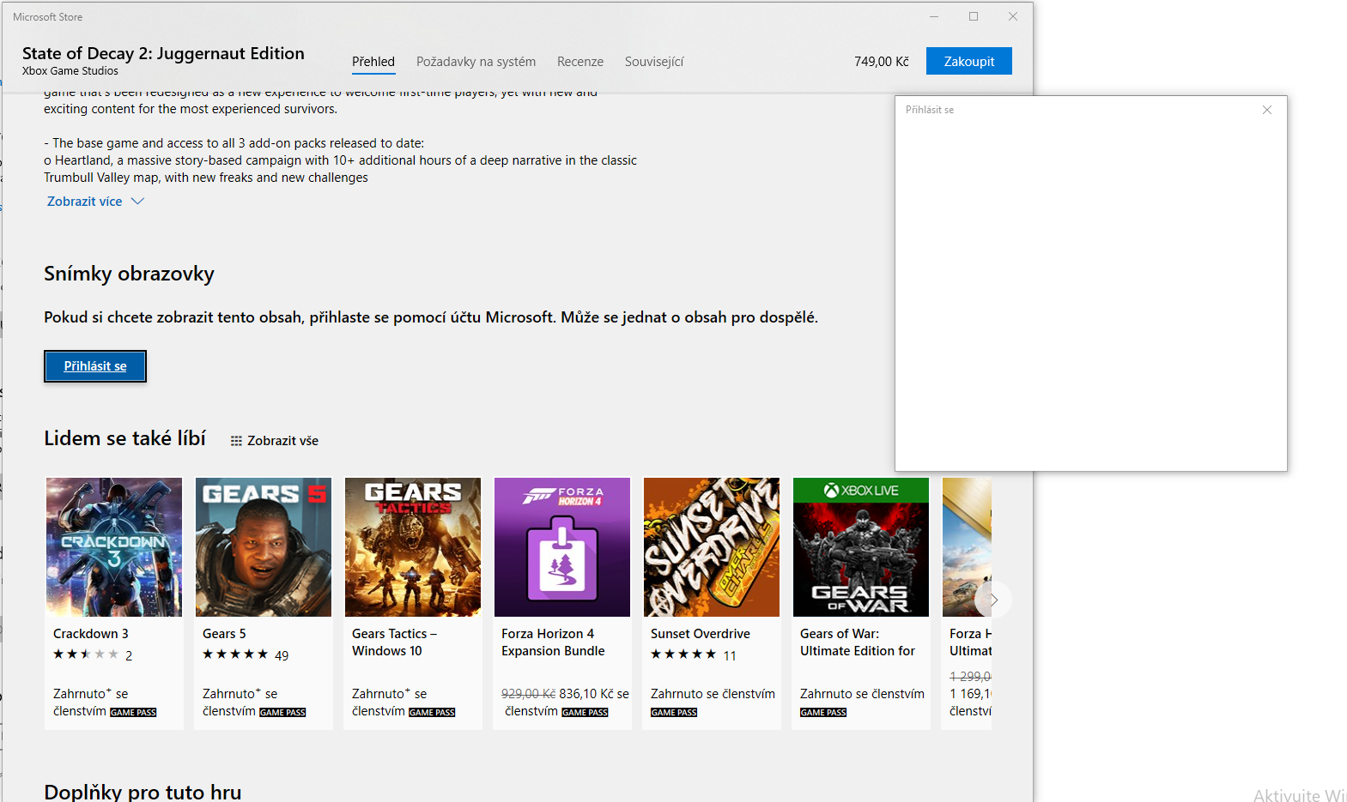This screenshot has height=802, width=1347.
Task: Click the Zakoupit purchase button
Action: point(969,61)
